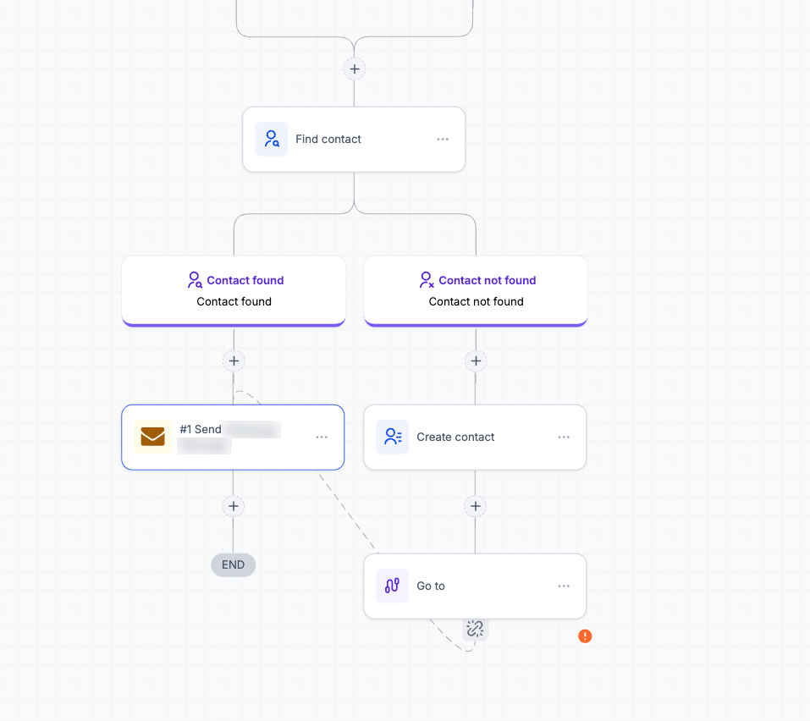This screenshot has height=721, width=810.
Task: Click the END marker
Action: (233, 565)
